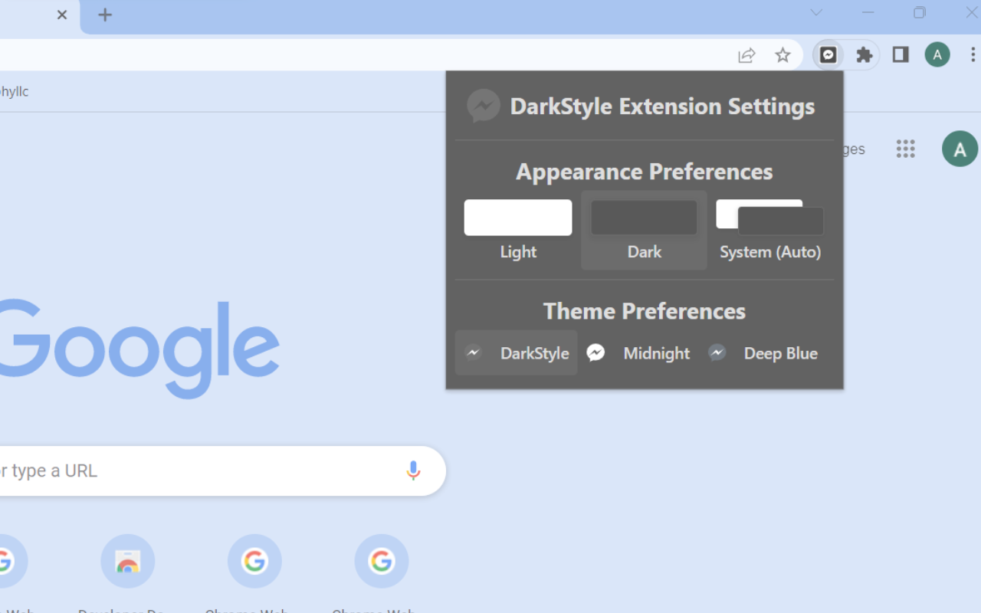Open a new browser tab
981x613 pixels.
pos(105,14)
